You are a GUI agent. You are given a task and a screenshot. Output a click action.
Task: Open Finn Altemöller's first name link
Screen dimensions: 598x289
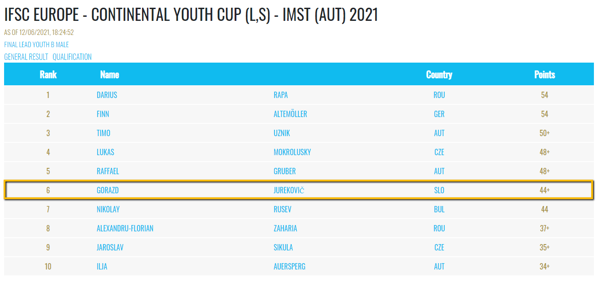(x=103, y=114)
